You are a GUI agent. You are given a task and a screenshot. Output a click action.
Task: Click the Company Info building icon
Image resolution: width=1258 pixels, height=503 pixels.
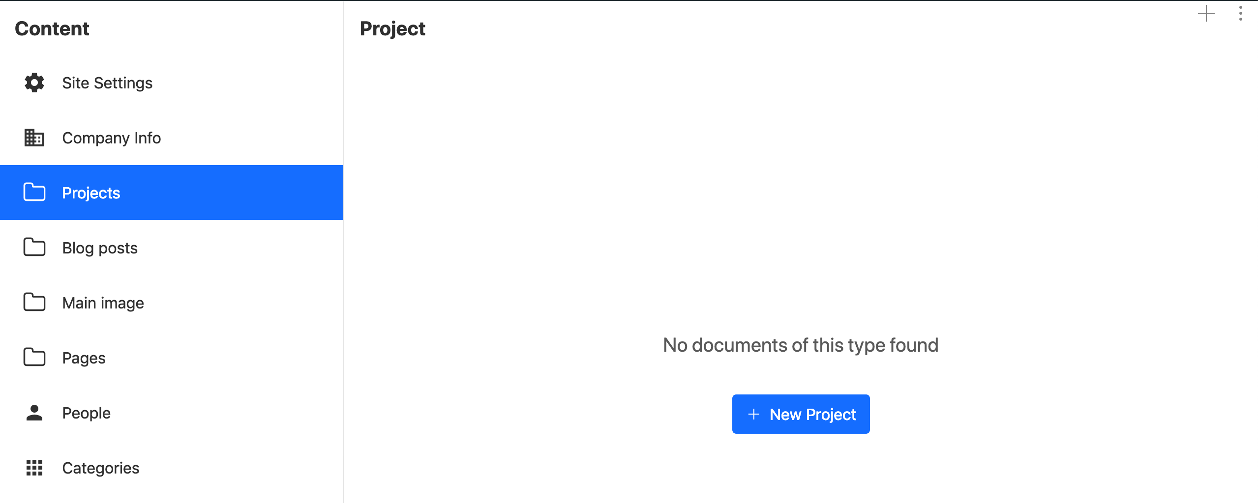(x=33, y=138)
